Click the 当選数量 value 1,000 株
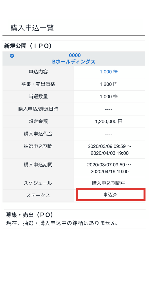This screenshot has width=150, height=288. [x=109, y=97]
